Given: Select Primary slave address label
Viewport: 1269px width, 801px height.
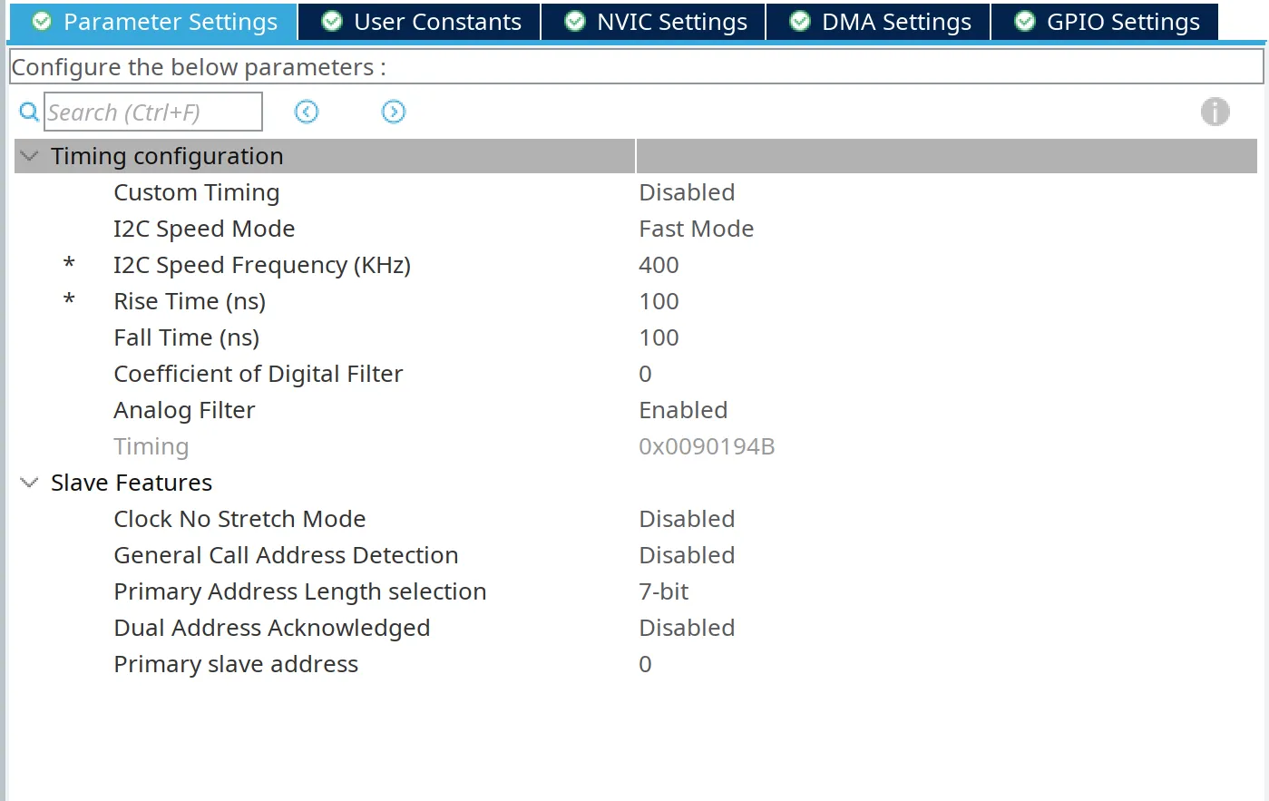Looking at the screenshot, I should (x=236, y=664).
